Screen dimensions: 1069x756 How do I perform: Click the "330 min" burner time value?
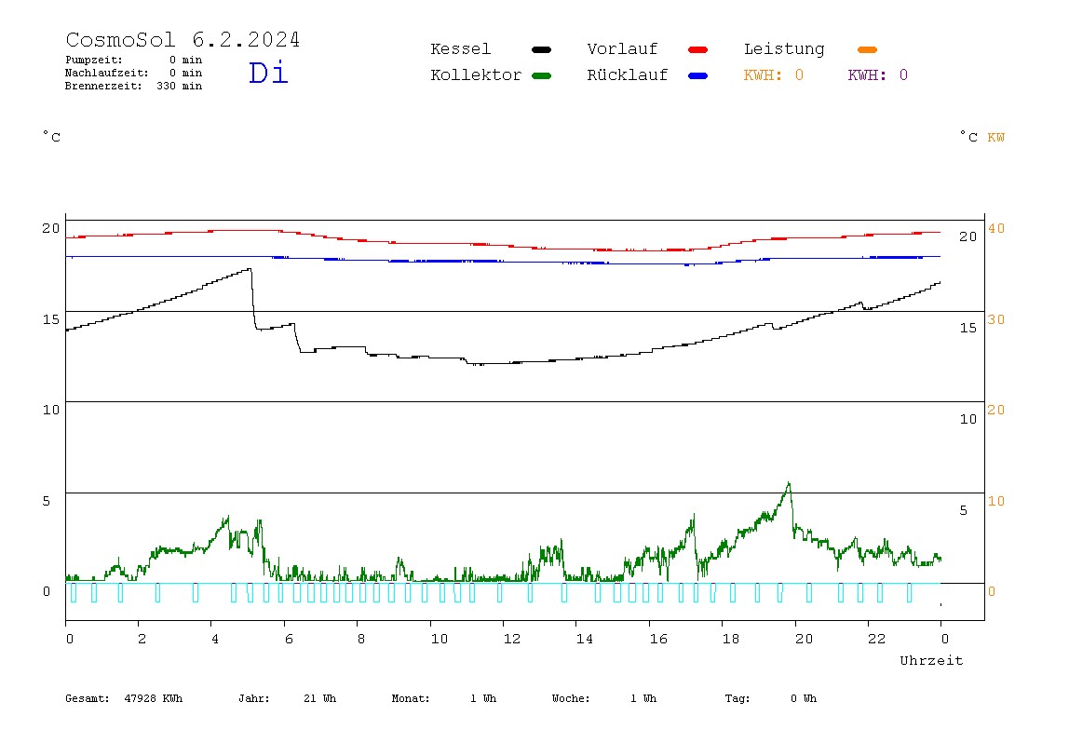pyautogui.click(x=180, y=86)
